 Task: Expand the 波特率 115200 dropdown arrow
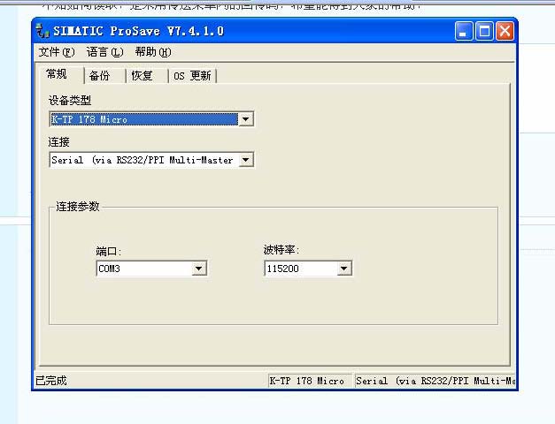pos(344,269)
